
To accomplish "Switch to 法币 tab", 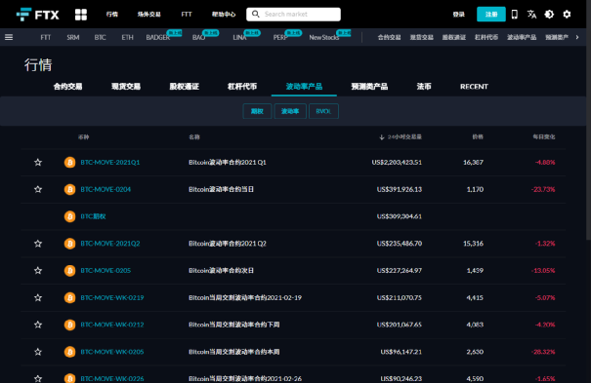I will click(x=424, y=87).
